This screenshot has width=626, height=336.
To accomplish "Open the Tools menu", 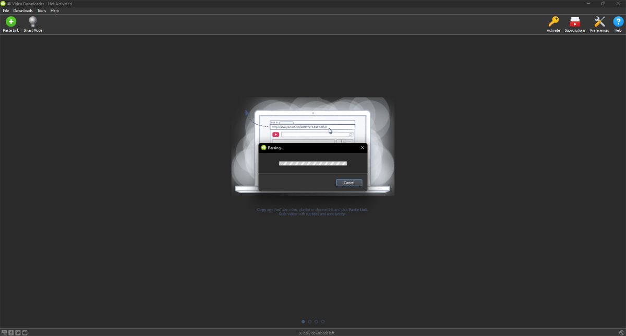I will click(42, 10).
